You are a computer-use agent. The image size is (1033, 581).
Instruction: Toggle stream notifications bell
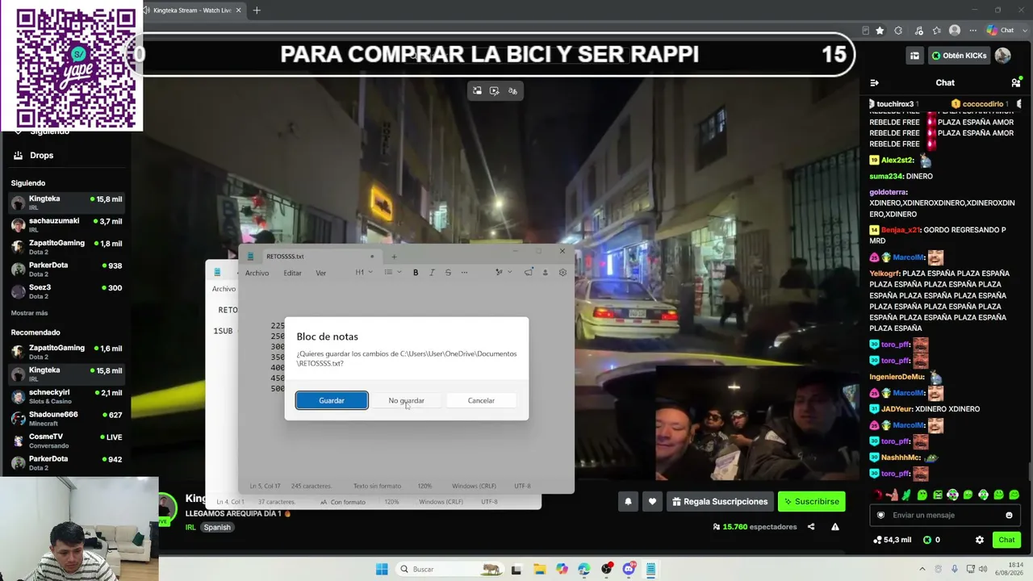(628, 501)
